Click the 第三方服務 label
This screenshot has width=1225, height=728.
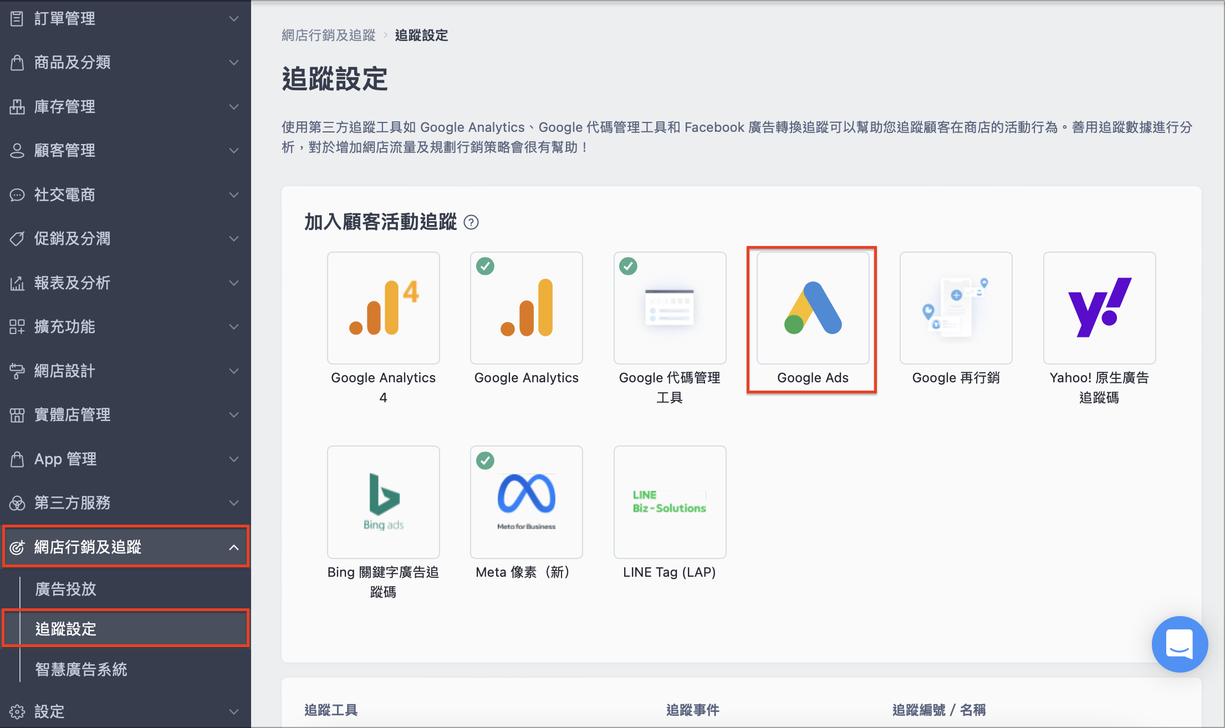73,503
